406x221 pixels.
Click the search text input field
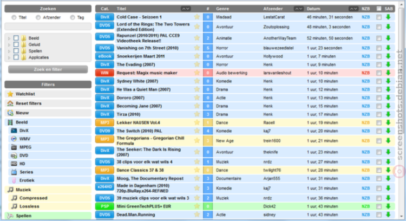(48, 27)
